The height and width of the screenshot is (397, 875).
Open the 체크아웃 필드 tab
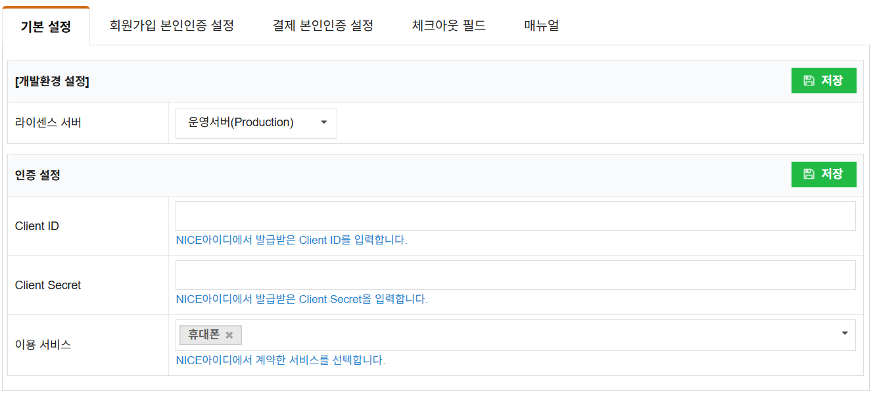[449, 26]
